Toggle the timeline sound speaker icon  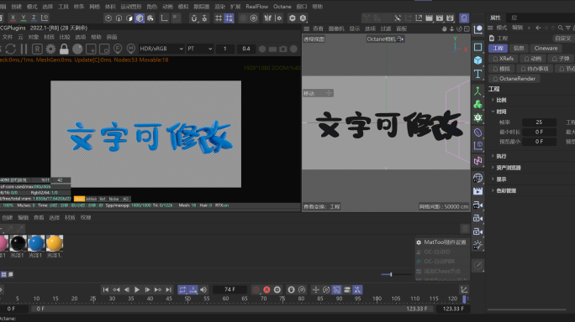(203, 290)
